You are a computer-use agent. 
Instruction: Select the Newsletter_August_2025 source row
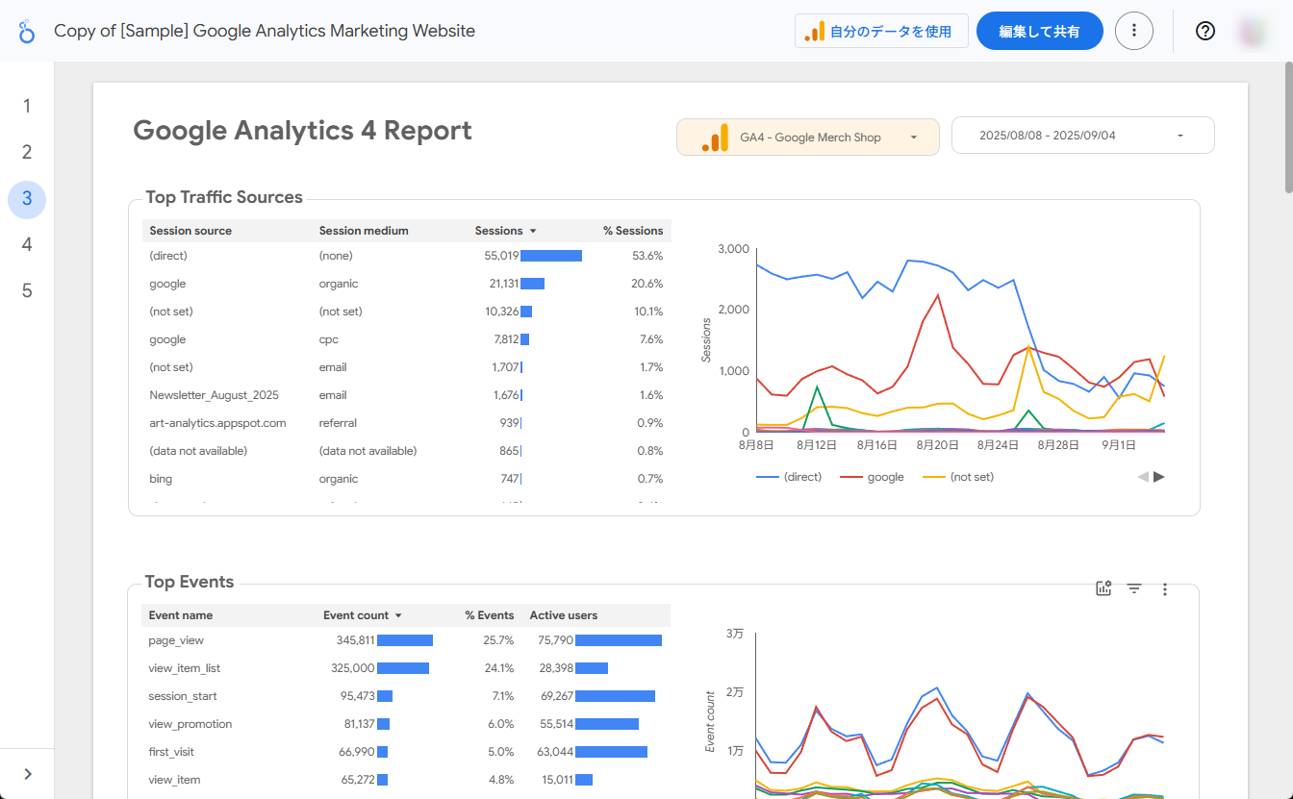(x=406, y=395)
